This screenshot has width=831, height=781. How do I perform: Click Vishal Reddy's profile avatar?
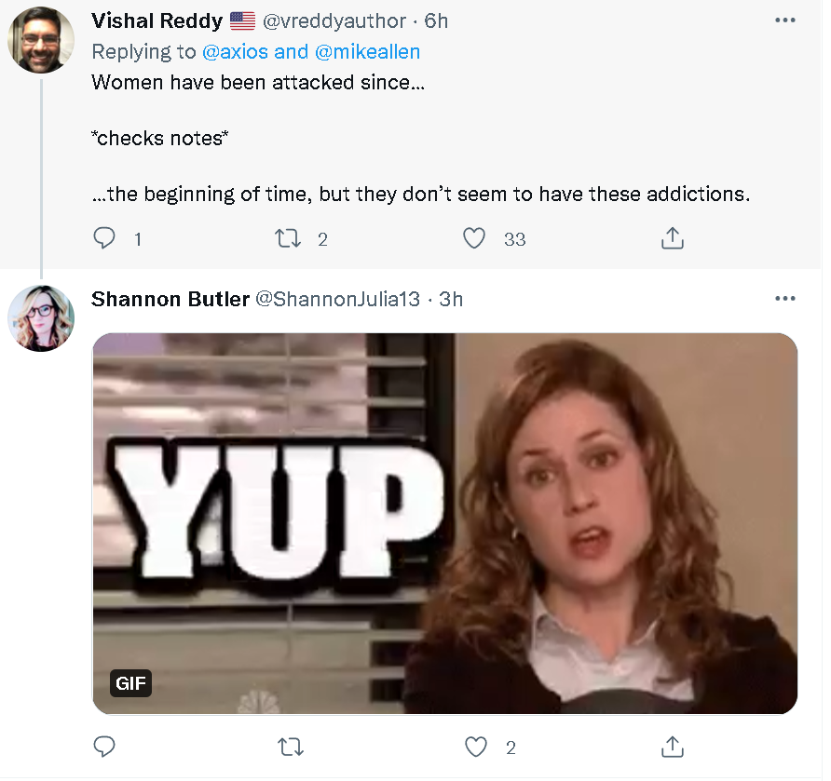pyautogui.click(x=41, y=40)
